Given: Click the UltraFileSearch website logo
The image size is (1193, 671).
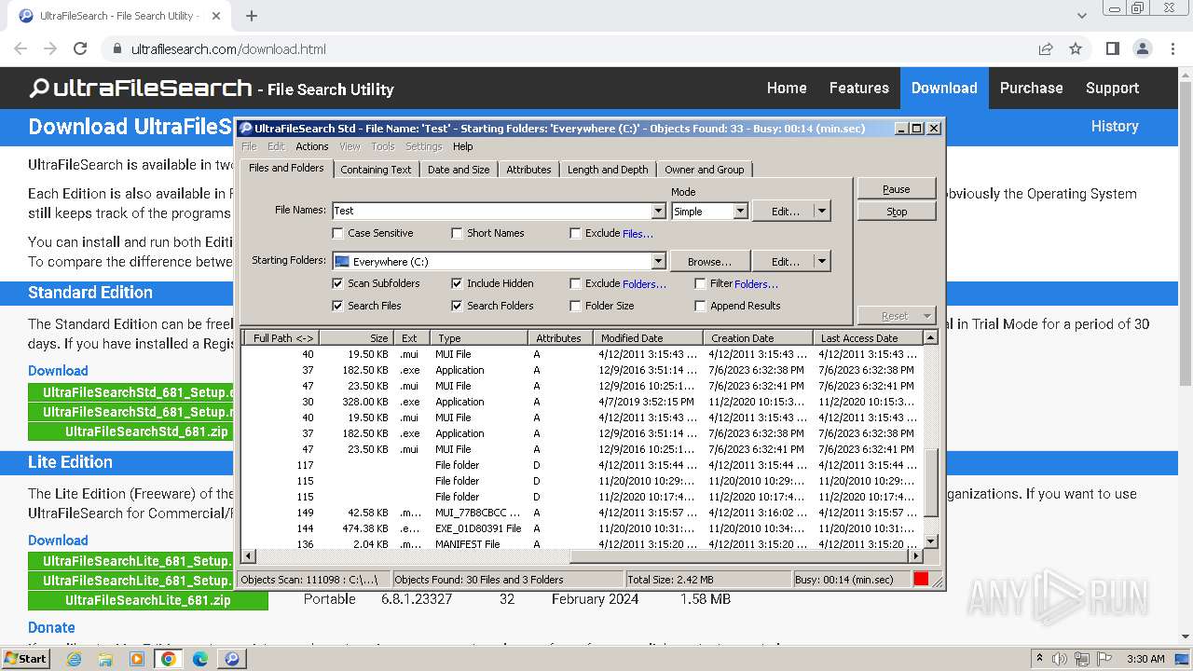Looking at the screenshot, I should click(x=140, y=89).
